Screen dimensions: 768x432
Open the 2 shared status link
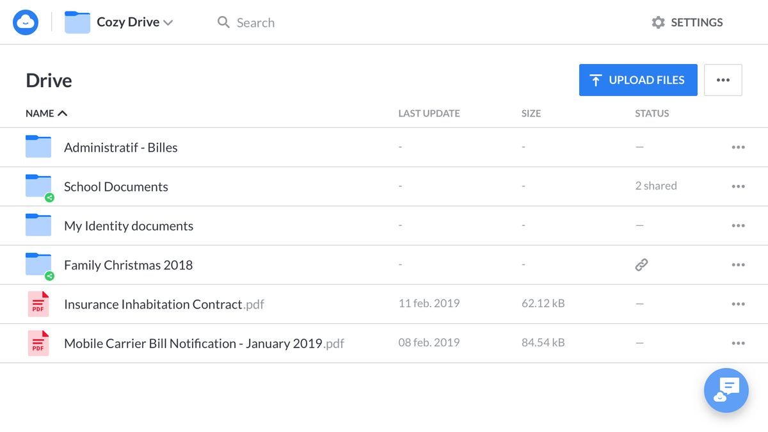[x=656, y=186]
